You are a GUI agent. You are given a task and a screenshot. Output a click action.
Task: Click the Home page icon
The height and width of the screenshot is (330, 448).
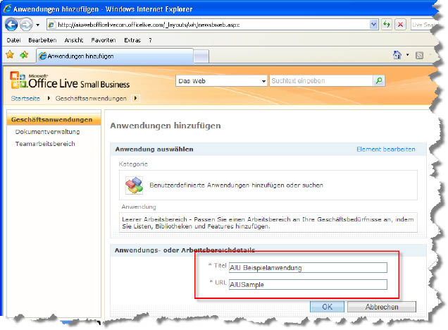click(397, 55)
